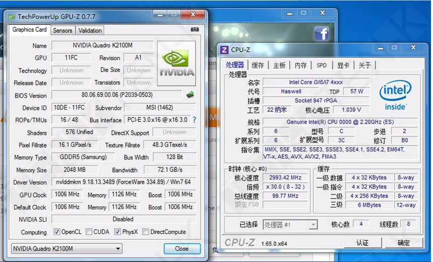433x262 pixels.
Task: Toggle the OpenCL checkbox
Action: point(56,232)
